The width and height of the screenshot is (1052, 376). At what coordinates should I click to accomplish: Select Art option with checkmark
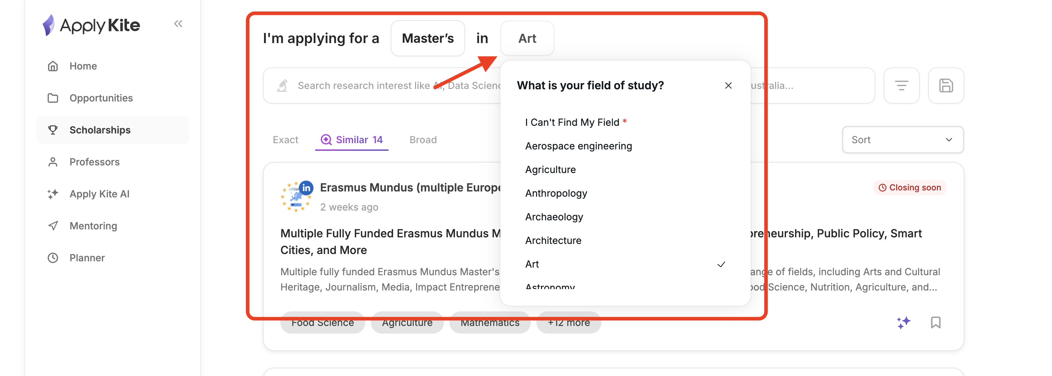532,264
